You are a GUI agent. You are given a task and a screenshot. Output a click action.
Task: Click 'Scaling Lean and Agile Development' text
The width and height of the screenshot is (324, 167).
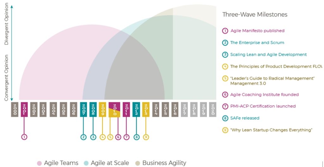tap(268, 54)
